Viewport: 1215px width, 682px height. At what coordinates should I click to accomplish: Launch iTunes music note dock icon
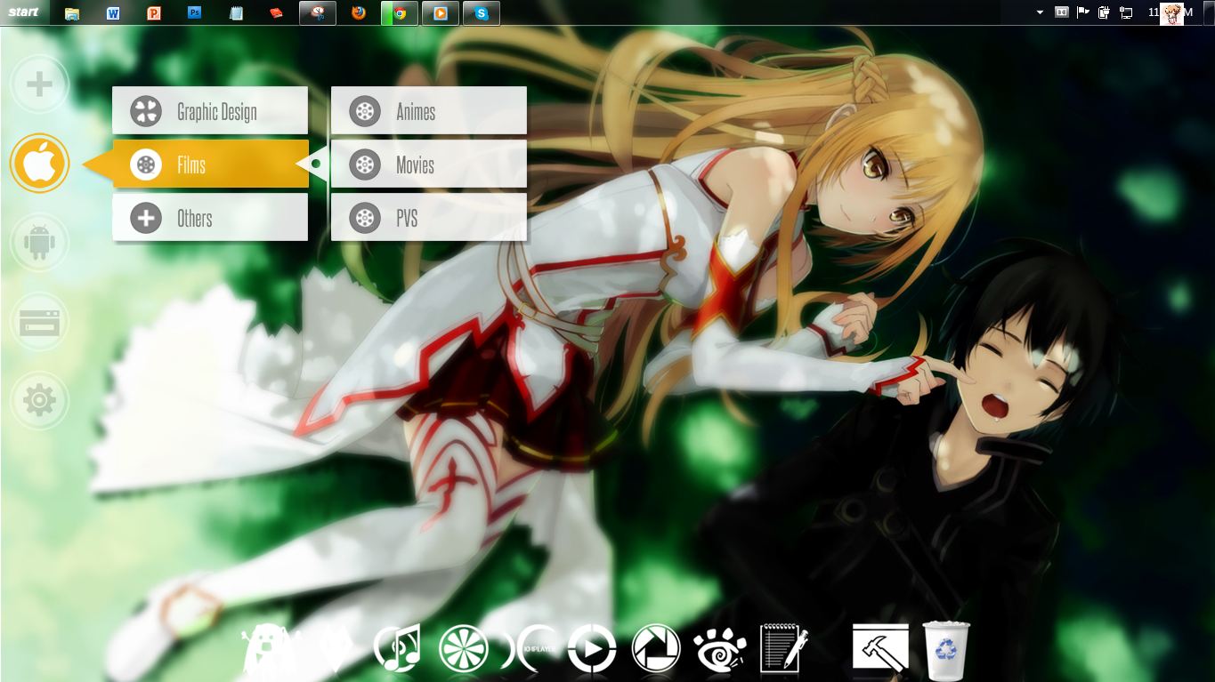pyautogui.click(x=398, y=648)
